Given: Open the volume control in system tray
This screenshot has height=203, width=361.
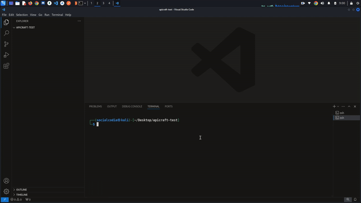Looking at the screenshot, I should [x=322, y=3].
